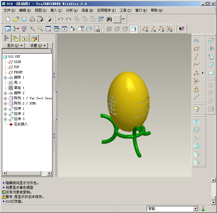Switch to the favorites navigator tab

click(25, 38)
